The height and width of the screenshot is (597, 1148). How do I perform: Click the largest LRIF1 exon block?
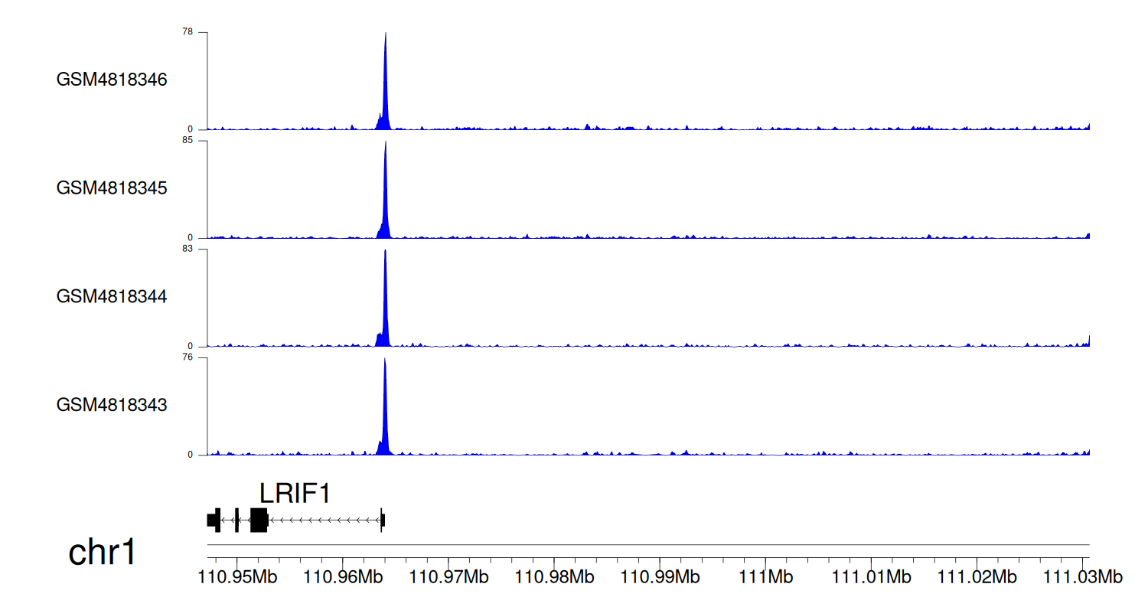coord(259,520)
